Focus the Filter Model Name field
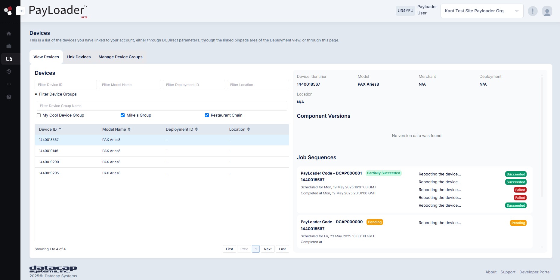Screen dimensions: 560x280 point(130,85)
